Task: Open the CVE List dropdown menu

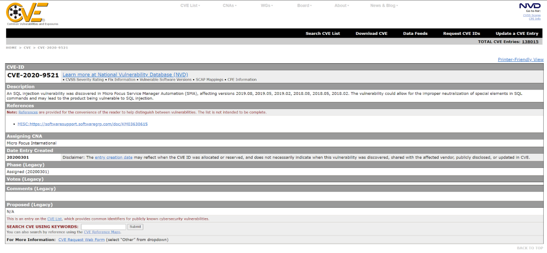Action: point(190,5)
